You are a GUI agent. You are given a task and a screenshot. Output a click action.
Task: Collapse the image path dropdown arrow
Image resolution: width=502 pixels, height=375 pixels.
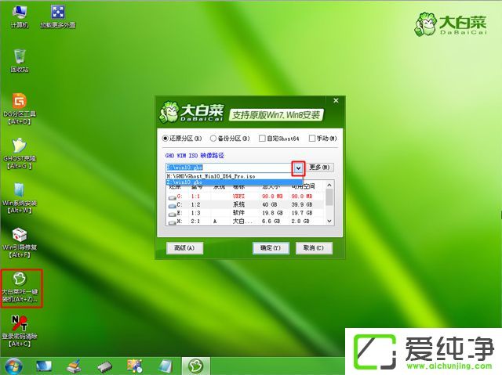298,168
